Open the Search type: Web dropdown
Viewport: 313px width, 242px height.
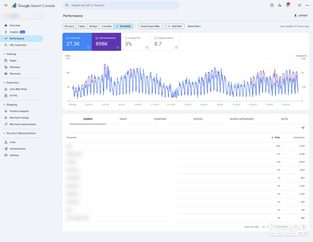point(151,26)
